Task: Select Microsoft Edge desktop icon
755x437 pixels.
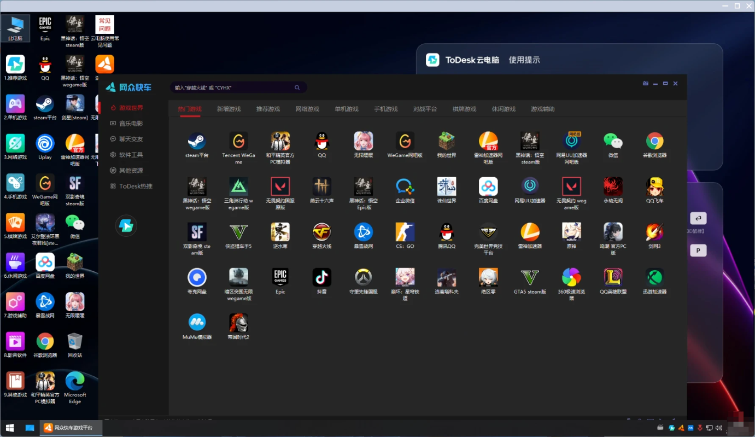Action: pyautogui.click(x=75, y=388)
